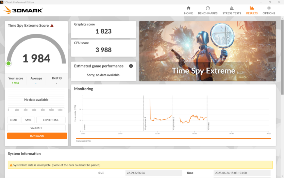Click the green Your score value 1 984
The width and height of the screenshot is (284, 178).
15,83
